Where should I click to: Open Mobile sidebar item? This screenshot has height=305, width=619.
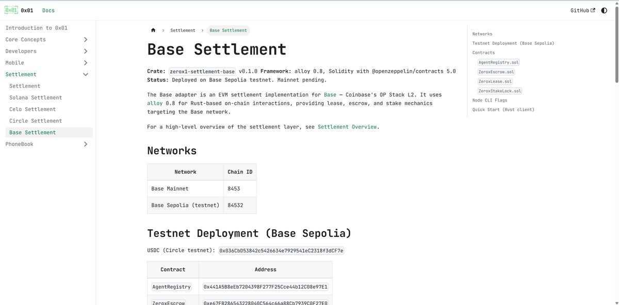[x=14, y=63]
